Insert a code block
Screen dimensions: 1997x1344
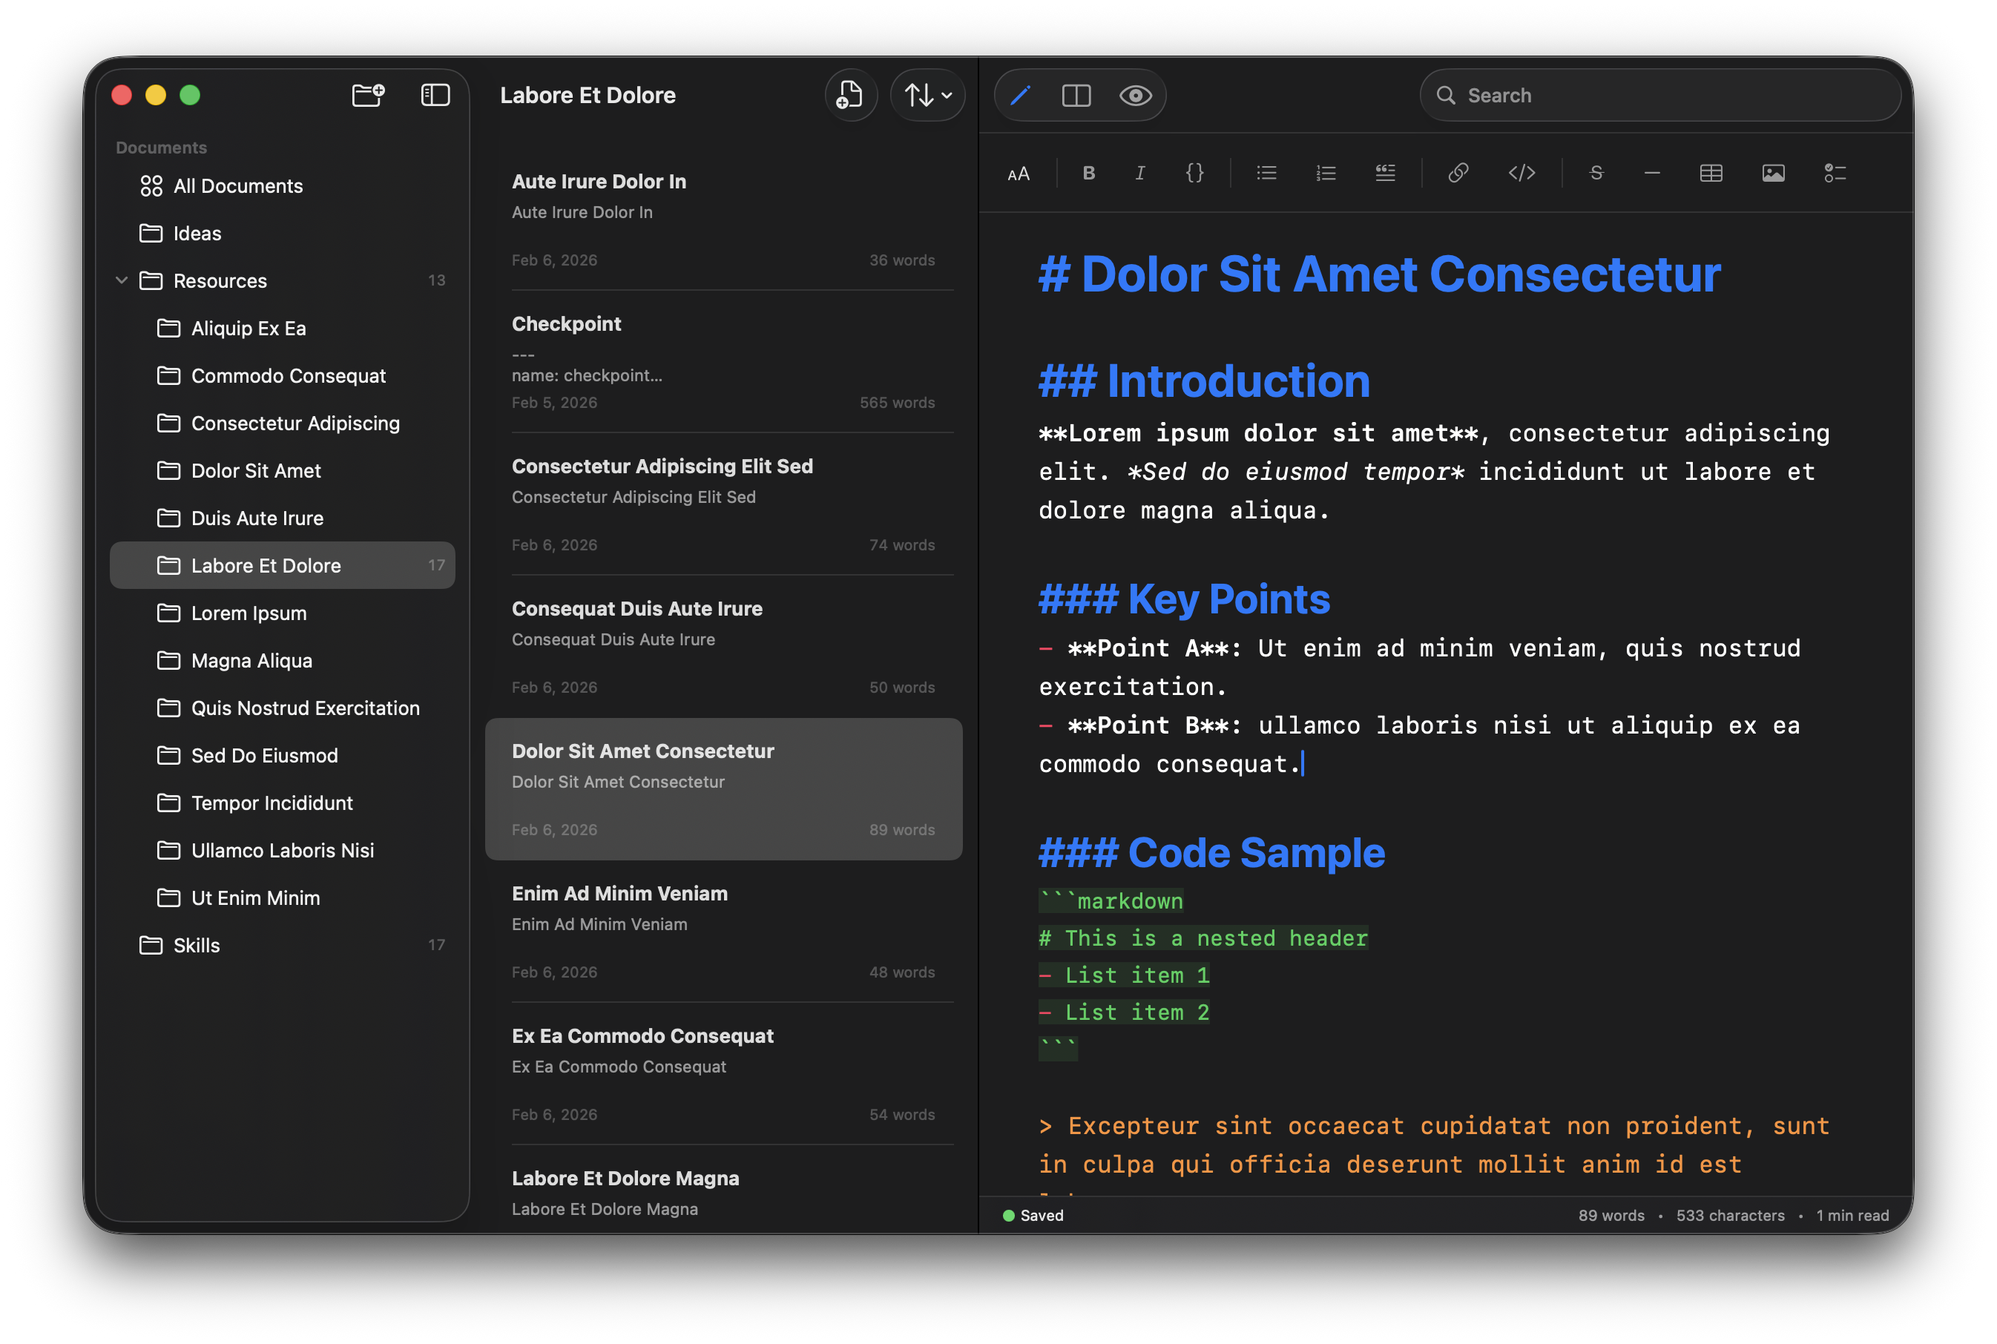pos(1521,173)
